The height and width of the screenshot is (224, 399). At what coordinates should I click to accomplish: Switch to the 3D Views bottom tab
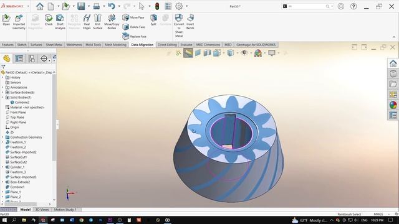42,210
